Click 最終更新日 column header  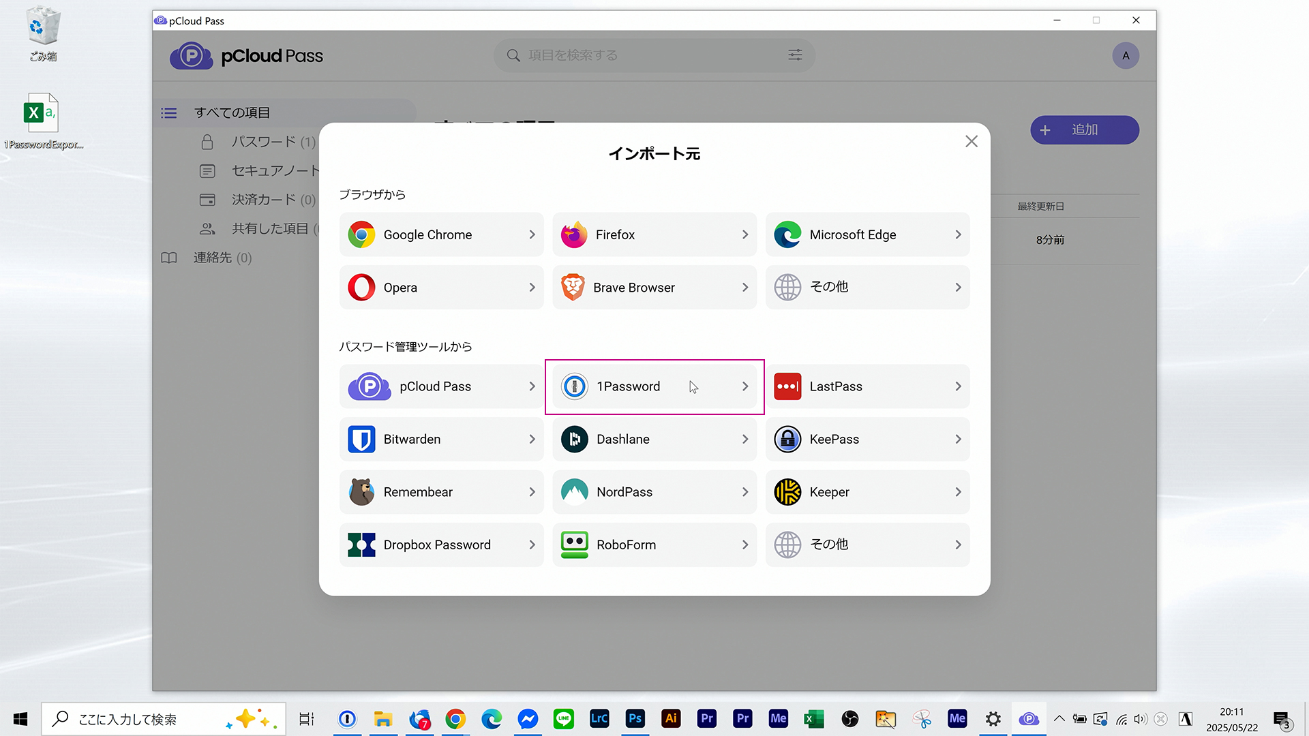tap(1040, 206)
